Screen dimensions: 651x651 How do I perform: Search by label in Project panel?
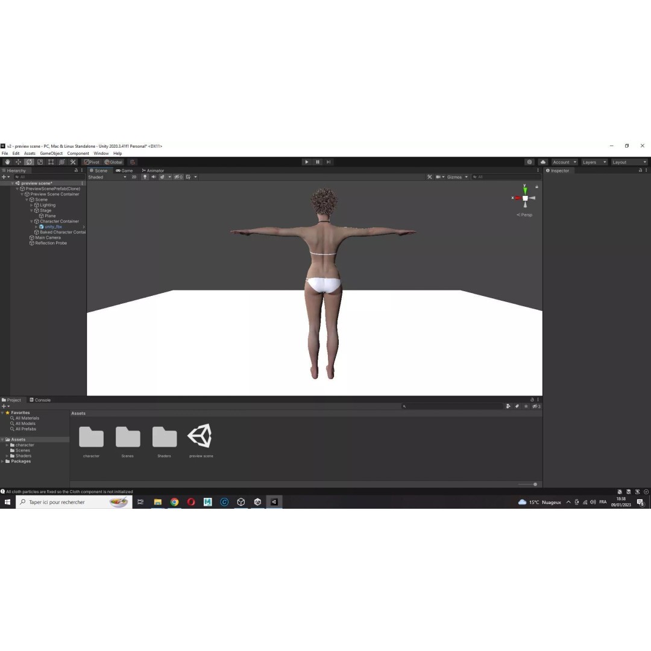point(517,406)
